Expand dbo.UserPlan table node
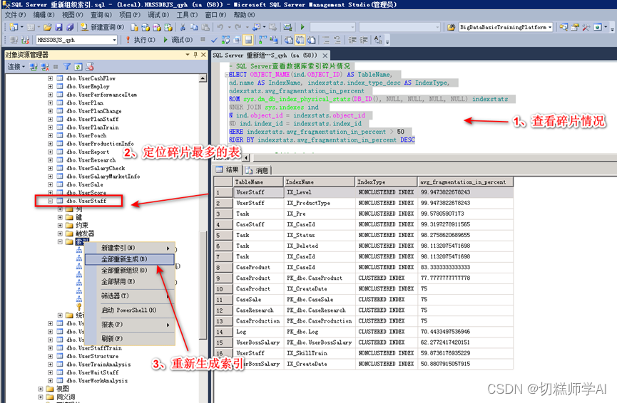Image resolution: width=617 pixels, height=403 pixels. [51, 103]
